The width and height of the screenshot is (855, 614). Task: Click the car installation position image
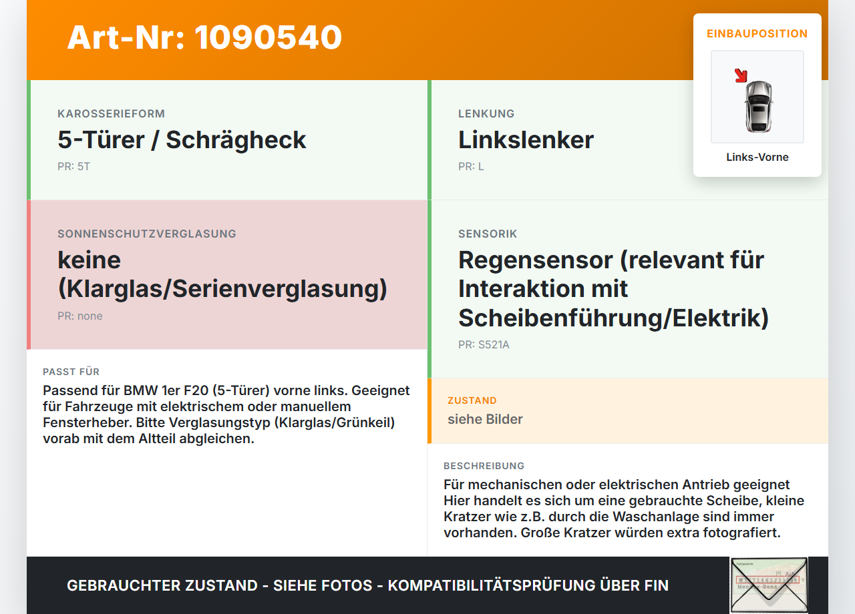(x=757, y=97)
